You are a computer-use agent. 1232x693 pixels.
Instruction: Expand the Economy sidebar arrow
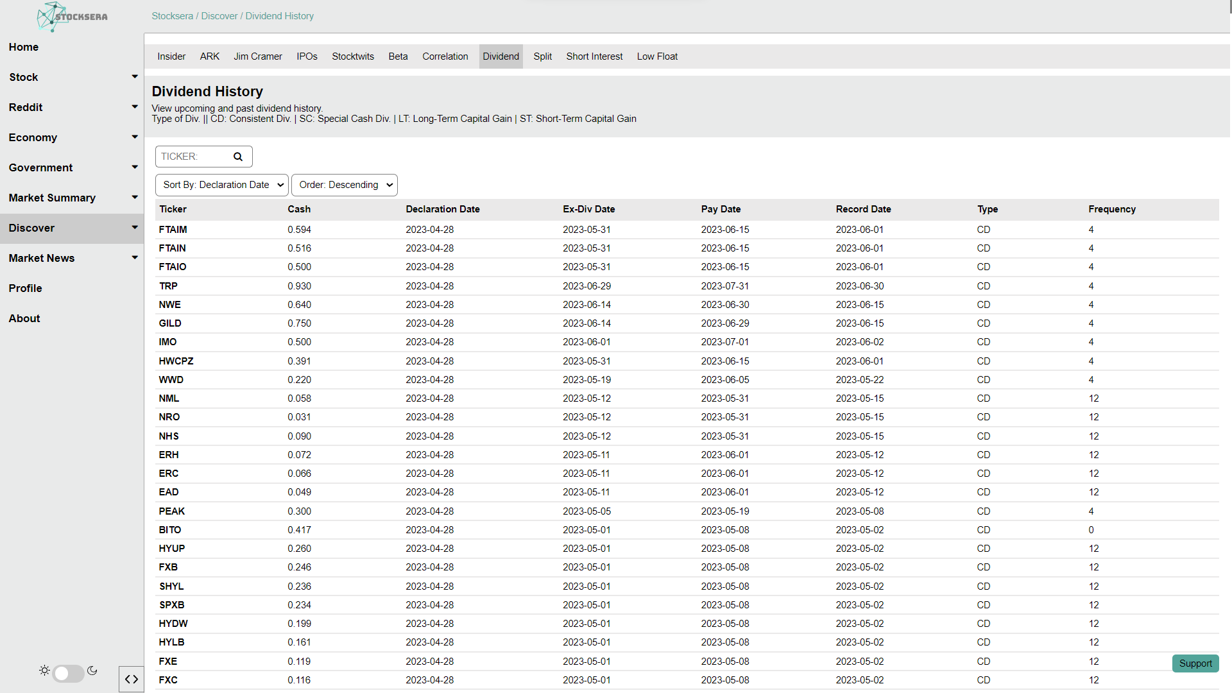[x=135, y=137]
